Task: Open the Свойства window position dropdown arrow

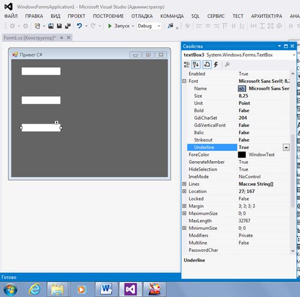Action: 279,46
